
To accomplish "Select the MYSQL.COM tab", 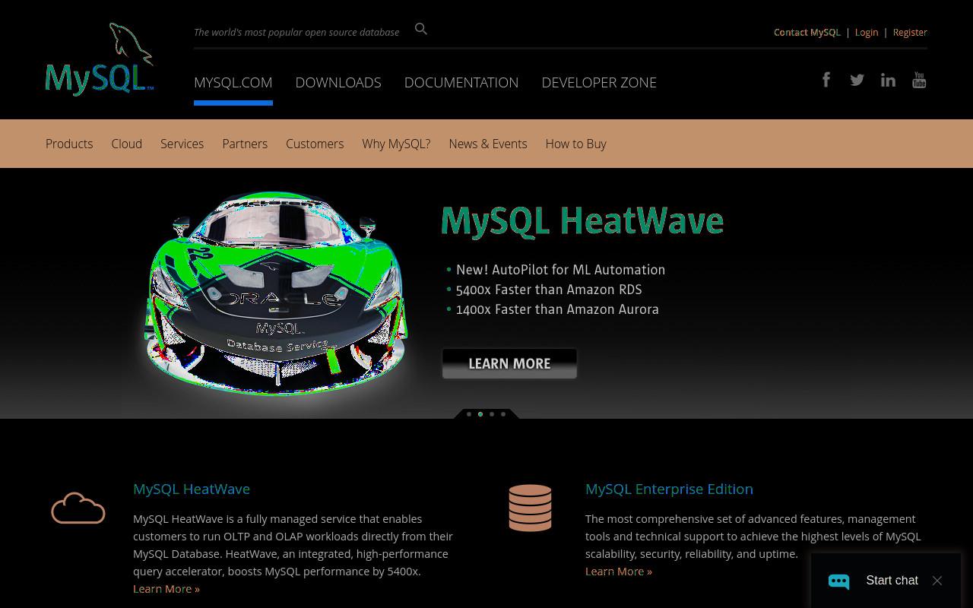I will (233, 82).
